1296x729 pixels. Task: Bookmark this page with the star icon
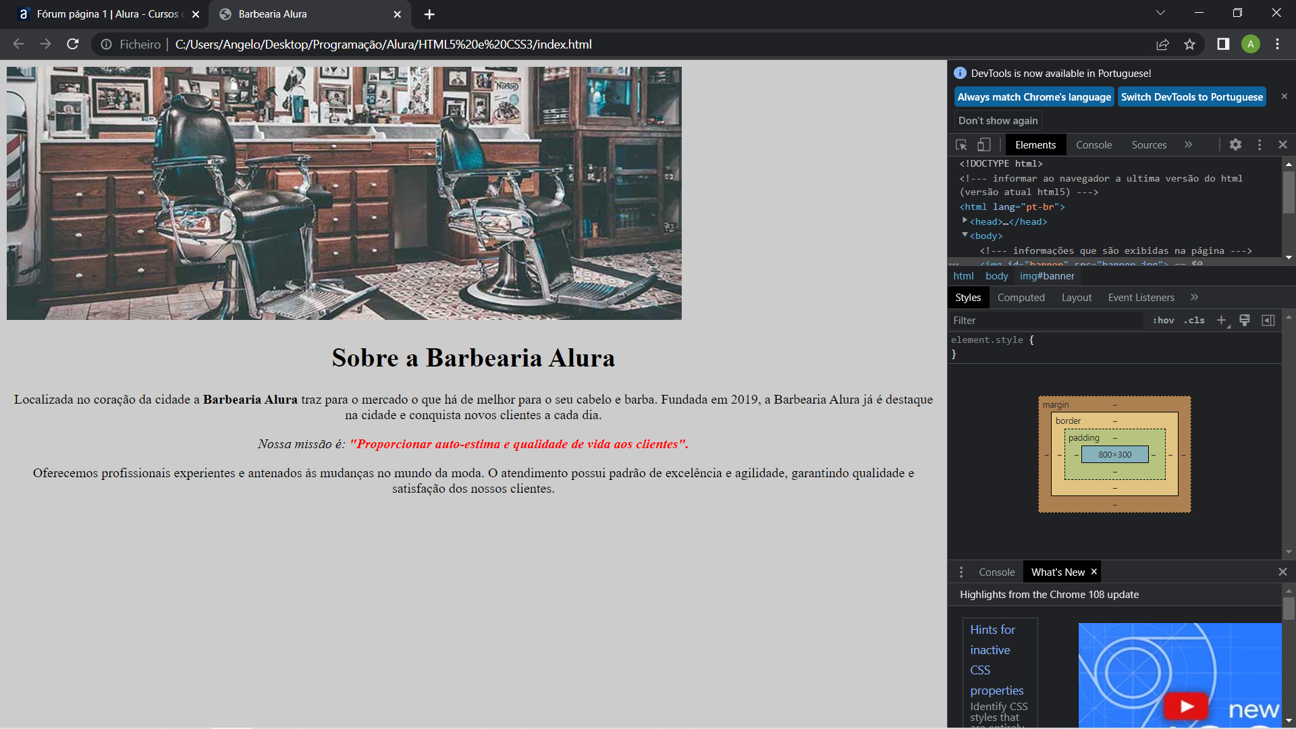coord(1189,45)
